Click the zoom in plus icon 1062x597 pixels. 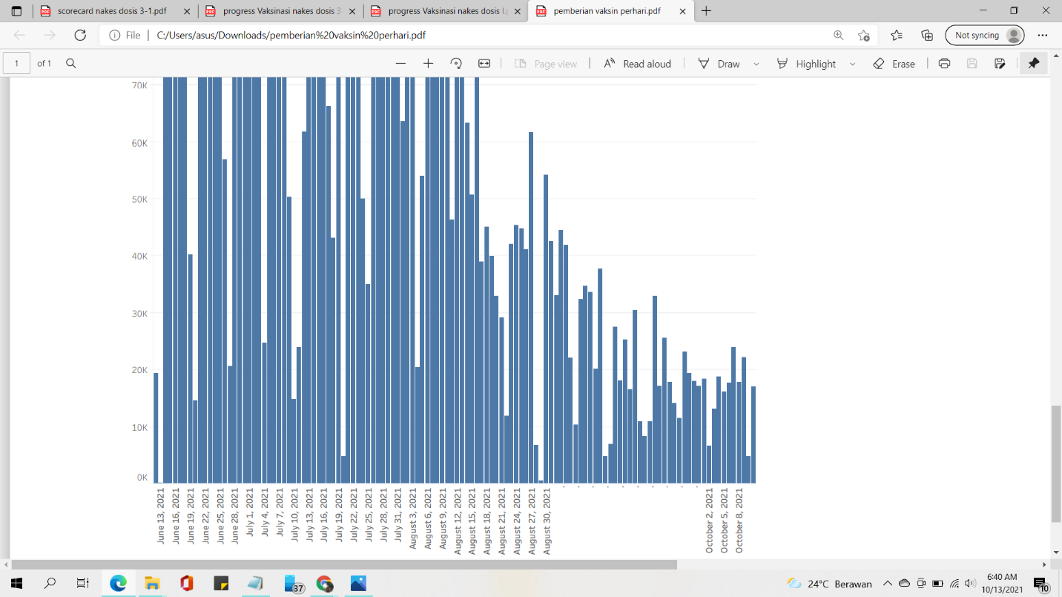tap(428, 64)
